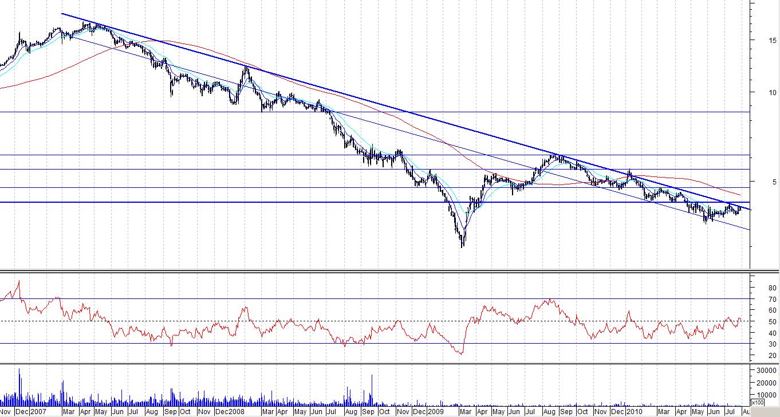Click the dotted 50 midline in RSI panel
This screenshot has height=417, width=780.
(375, 321)
